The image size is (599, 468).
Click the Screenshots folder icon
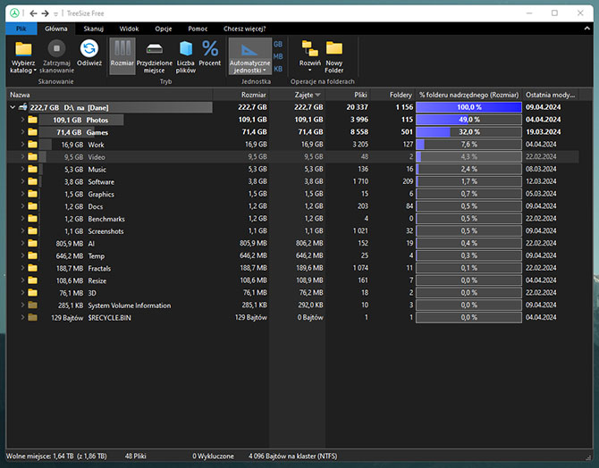(33, 231)
